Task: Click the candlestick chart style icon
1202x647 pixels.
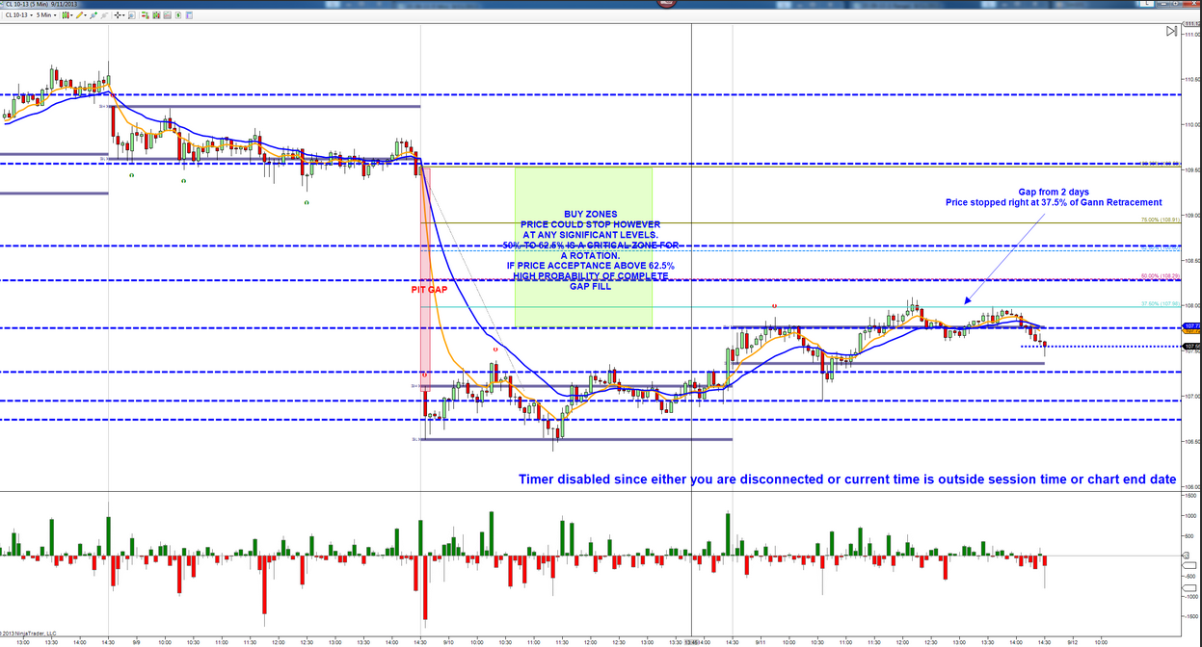Action: [65, 15]
